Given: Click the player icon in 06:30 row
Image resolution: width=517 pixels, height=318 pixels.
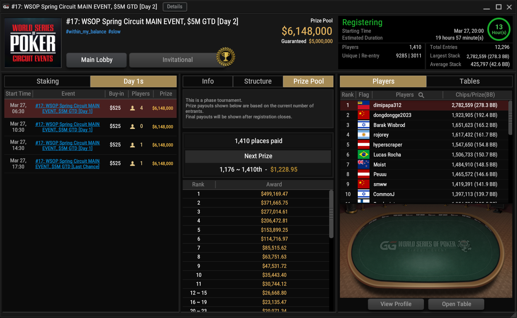Looking at the screenshot, I should coord(132,108).
